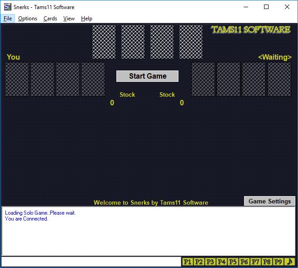Click your second card slot under You
The width and height of the screenshot is (298, 268).
point(42,80)
